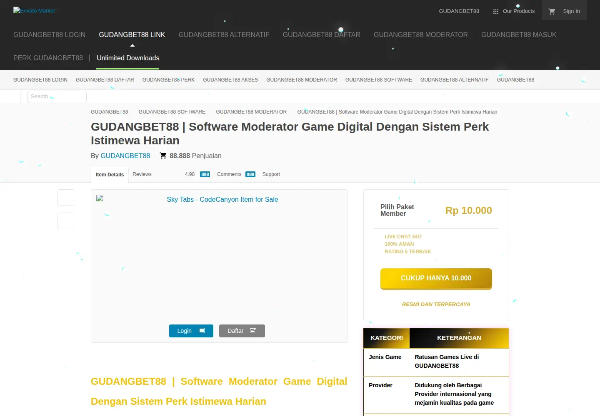
Task: Open the Our Products grid icon
Action: (495, 12)
